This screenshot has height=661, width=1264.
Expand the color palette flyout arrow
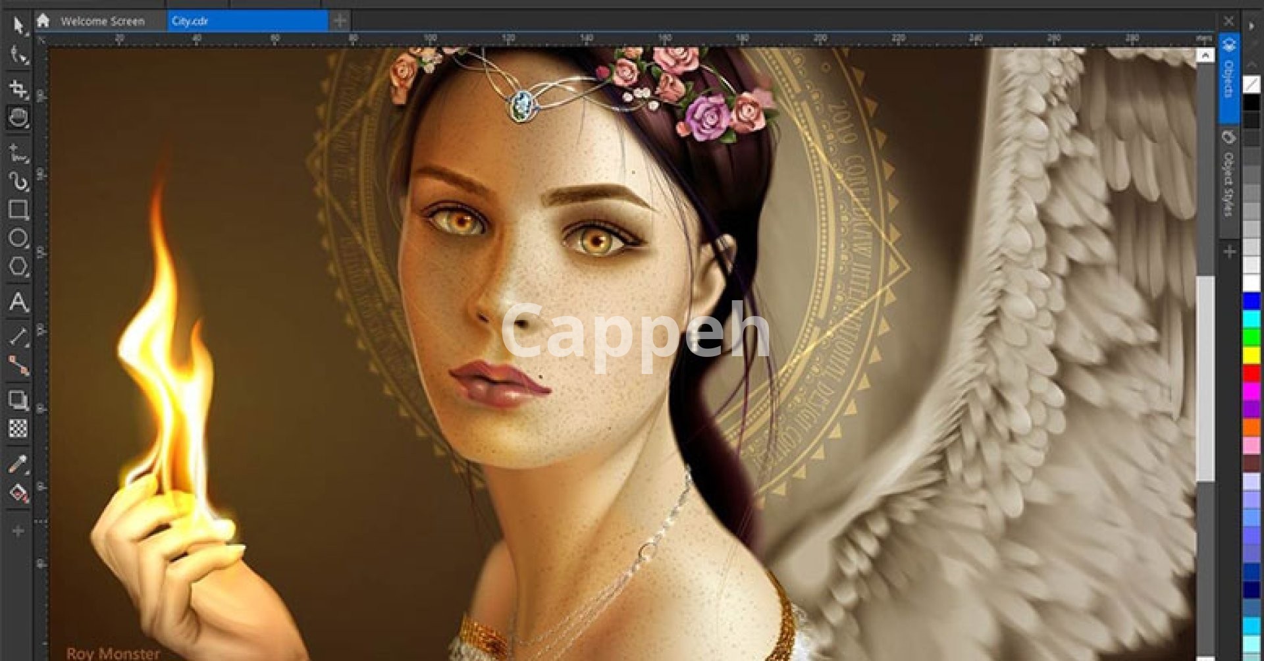[x=1251, y=26]
